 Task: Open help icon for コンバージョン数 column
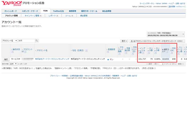click(178, 54)
